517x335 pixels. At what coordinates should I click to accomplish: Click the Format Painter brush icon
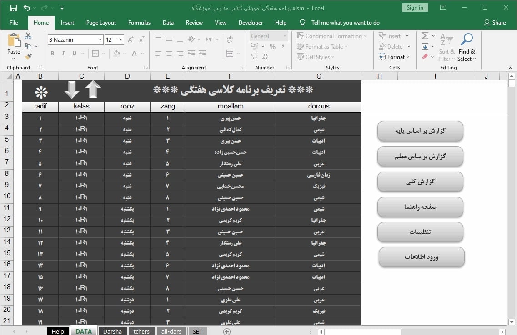tap(28, 57)
